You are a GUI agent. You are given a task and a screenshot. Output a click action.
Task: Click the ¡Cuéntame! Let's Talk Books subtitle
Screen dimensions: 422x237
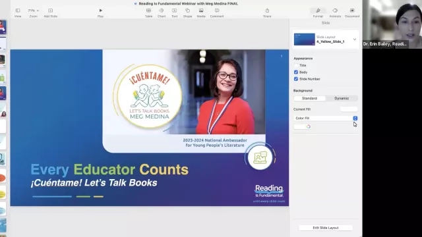[x=94, y=183]
